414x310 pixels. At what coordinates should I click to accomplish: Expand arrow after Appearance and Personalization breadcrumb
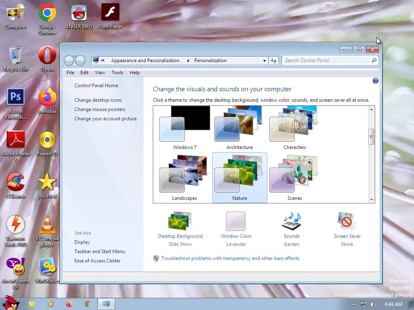click(188, 61)
